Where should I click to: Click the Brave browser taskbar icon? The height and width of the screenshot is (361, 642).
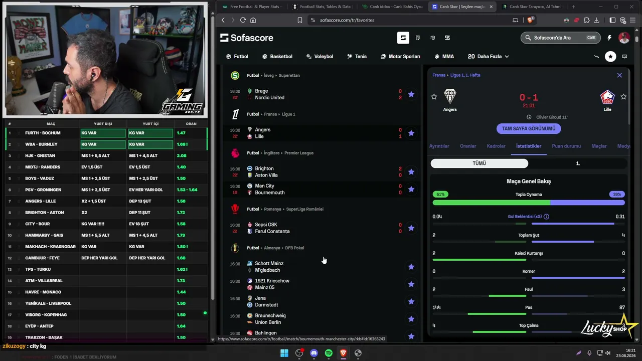click(343, 353)
